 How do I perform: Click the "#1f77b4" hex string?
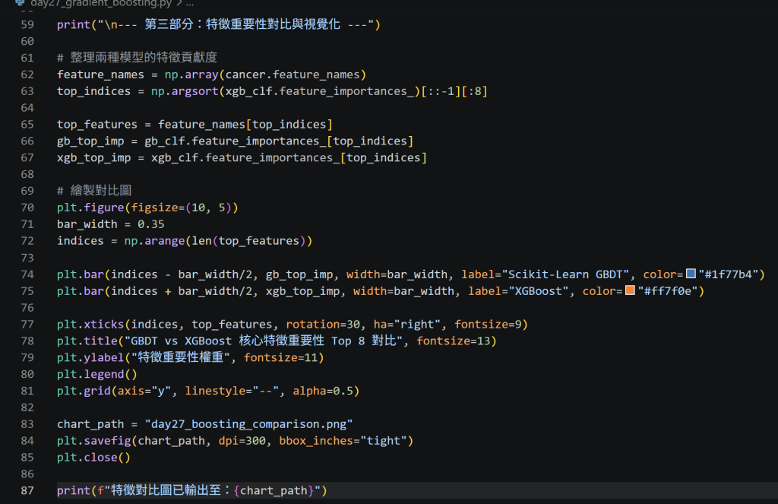tap(729, 274)
